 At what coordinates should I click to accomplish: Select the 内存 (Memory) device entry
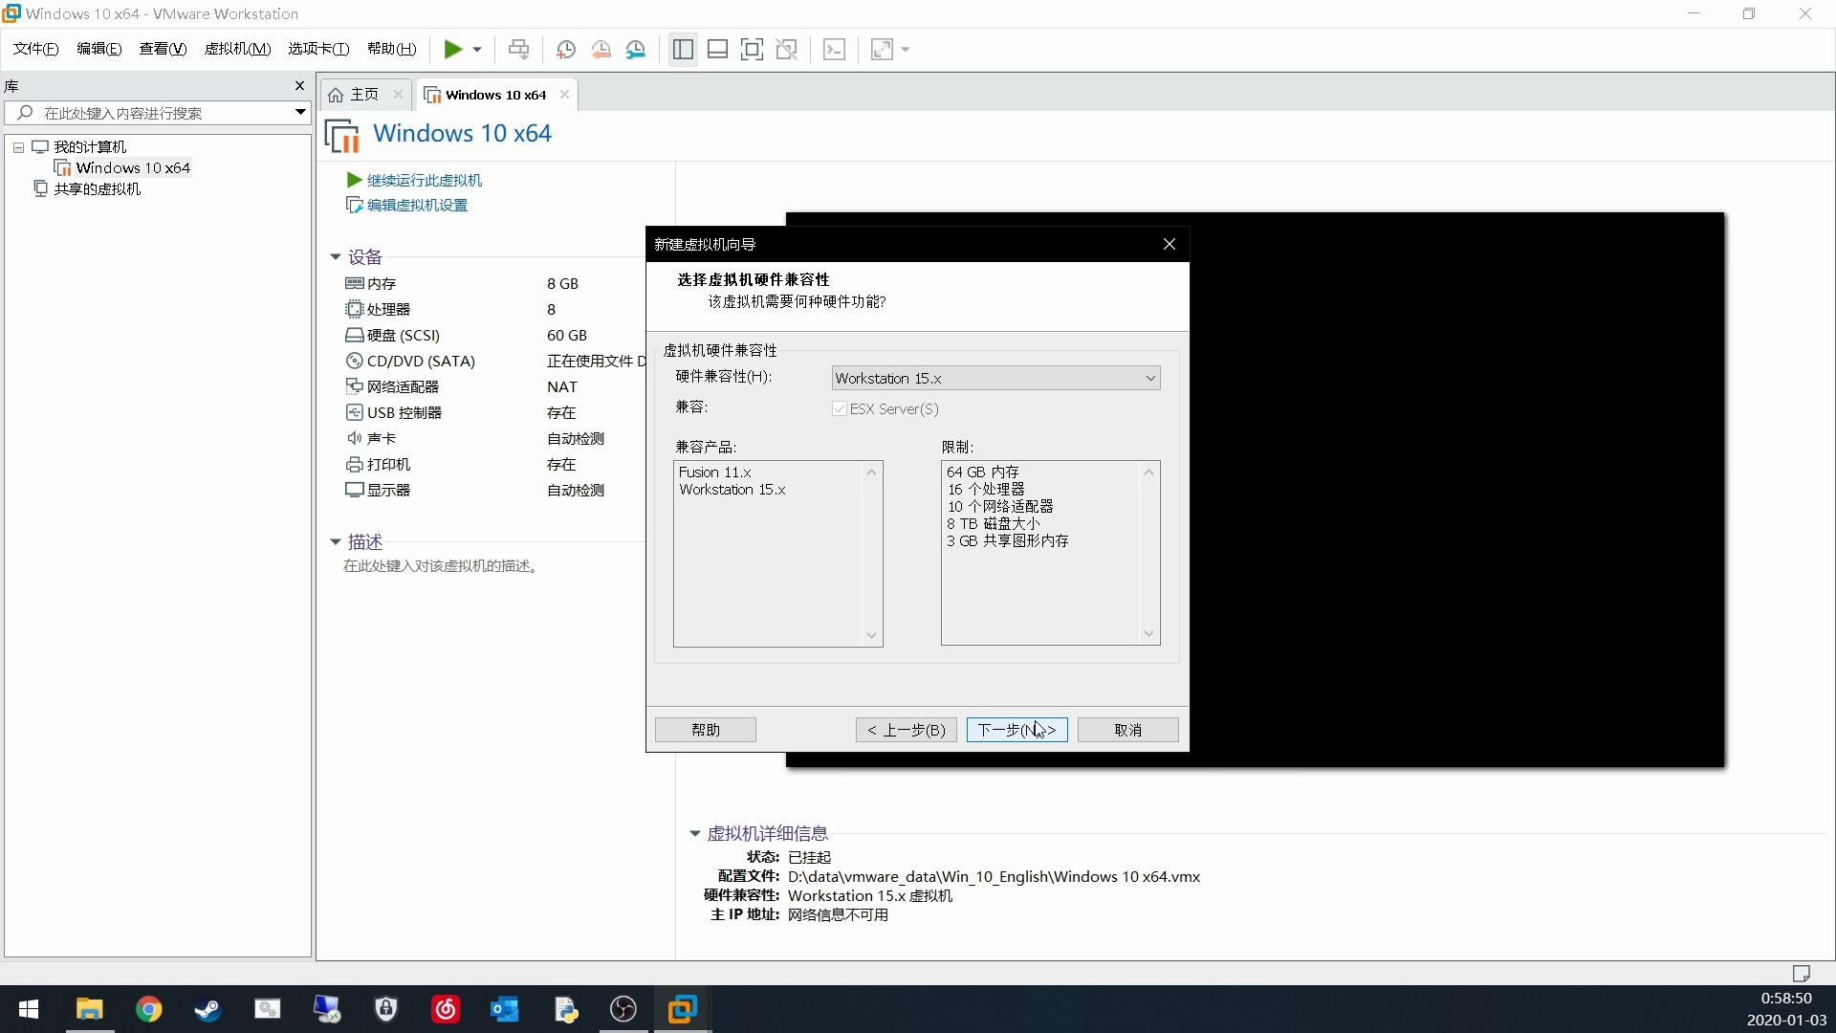point(381,283)
